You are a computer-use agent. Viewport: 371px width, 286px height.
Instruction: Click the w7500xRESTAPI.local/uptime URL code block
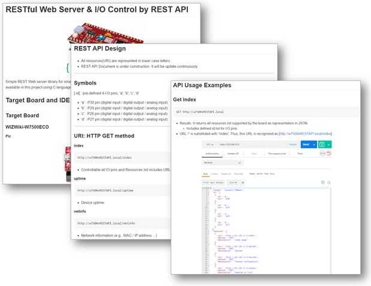pyautogui.click(x=123, y=190)
